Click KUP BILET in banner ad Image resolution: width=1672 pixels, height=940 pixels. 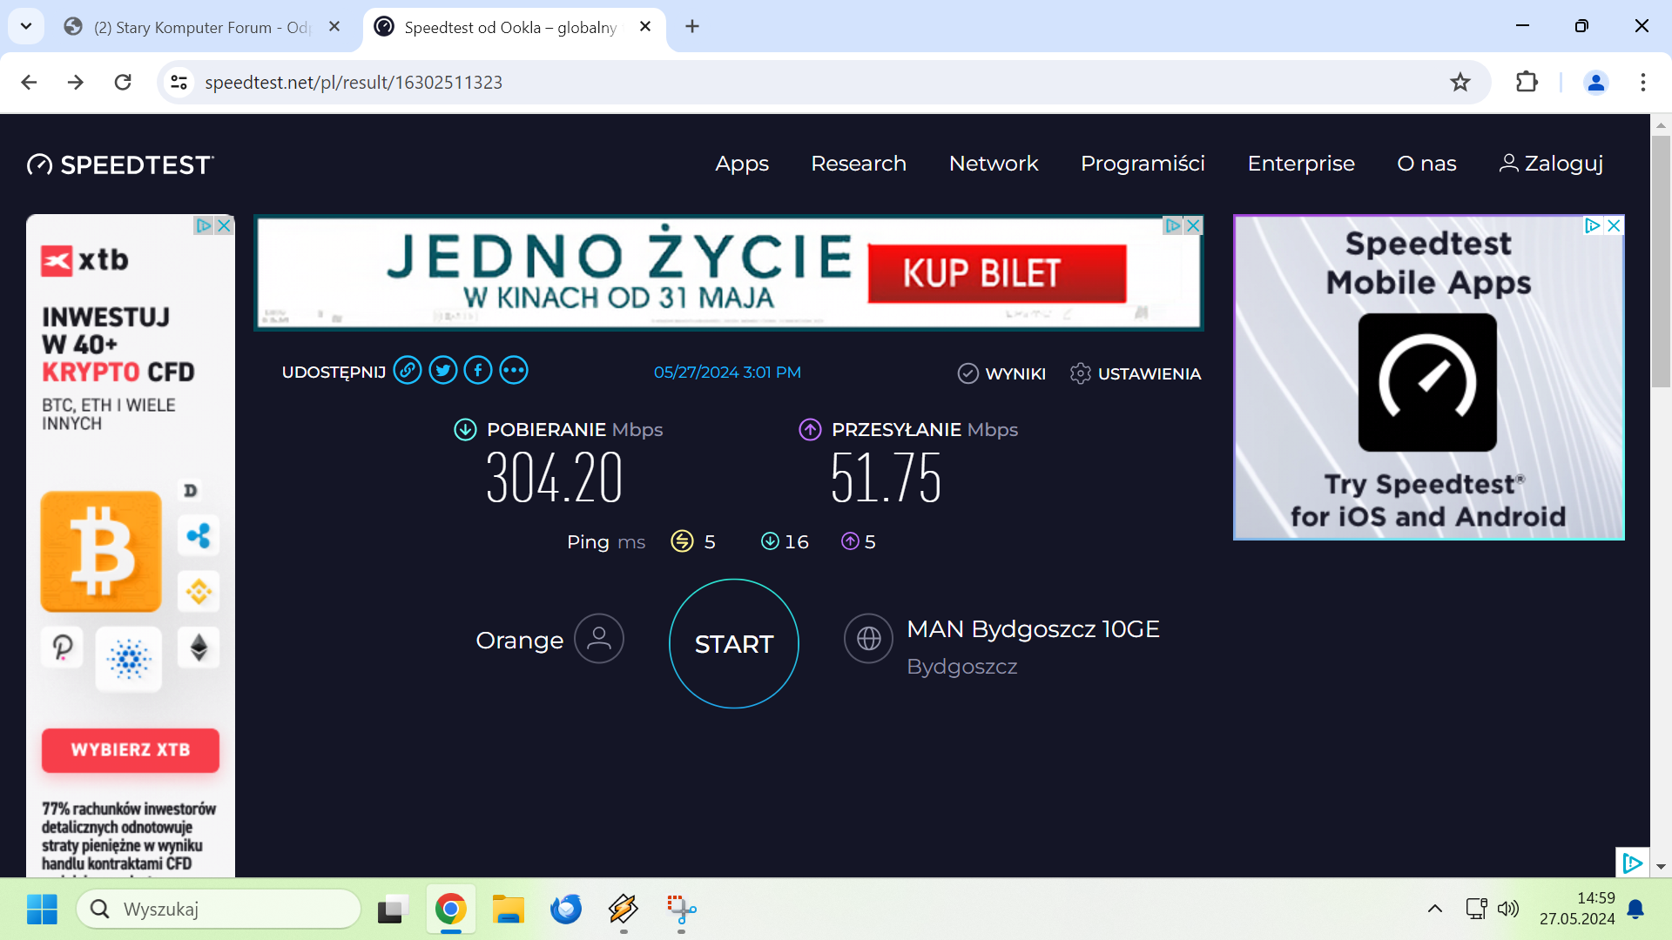click(997, 273)
